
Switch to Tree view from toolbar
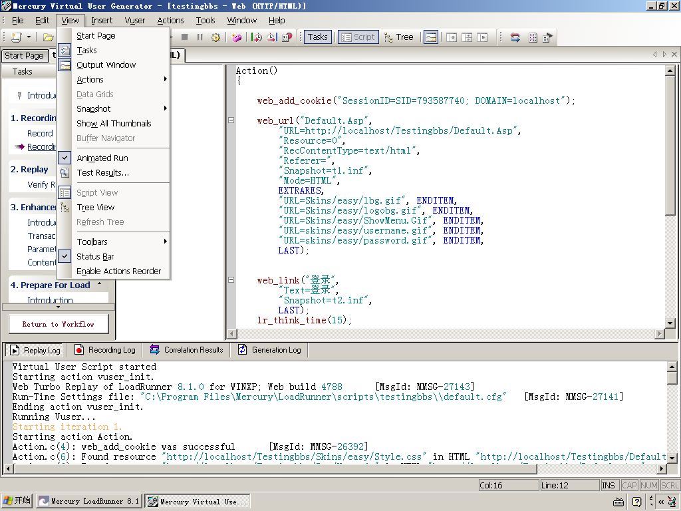click(x=398, y=37)
